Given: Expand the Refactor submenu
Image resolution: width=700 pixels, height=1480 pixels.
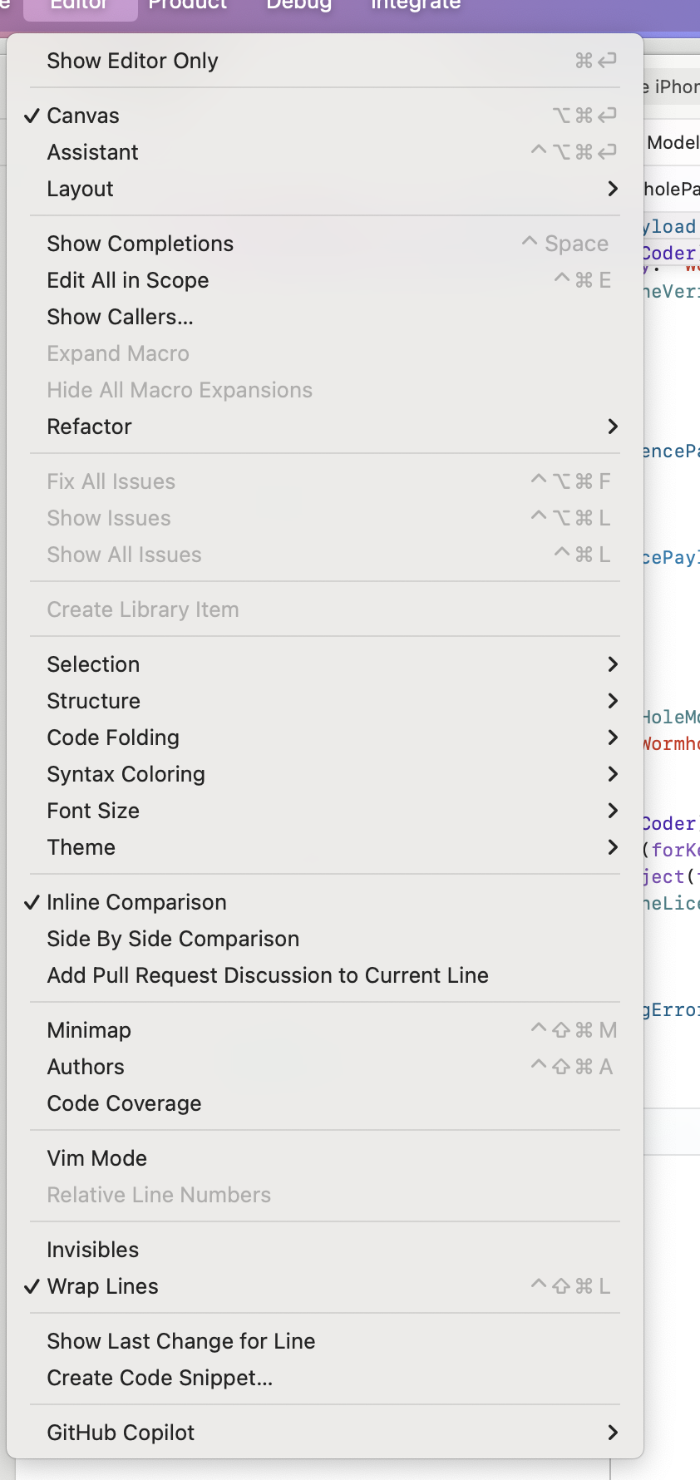Looking at the screenshot, I should [89, 427].
